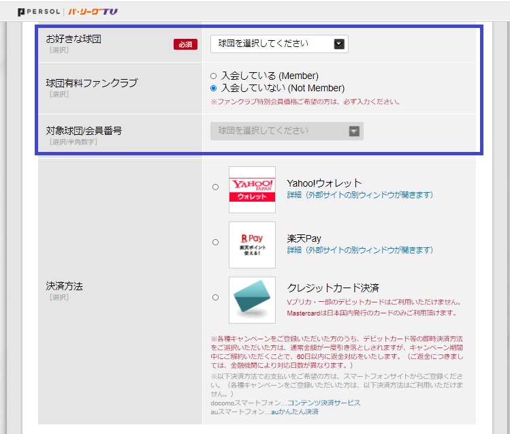Select 入会している (Member) radio button
Image resolution: width=510 pixels, height=434 pixels.
[x=214, y=76]
